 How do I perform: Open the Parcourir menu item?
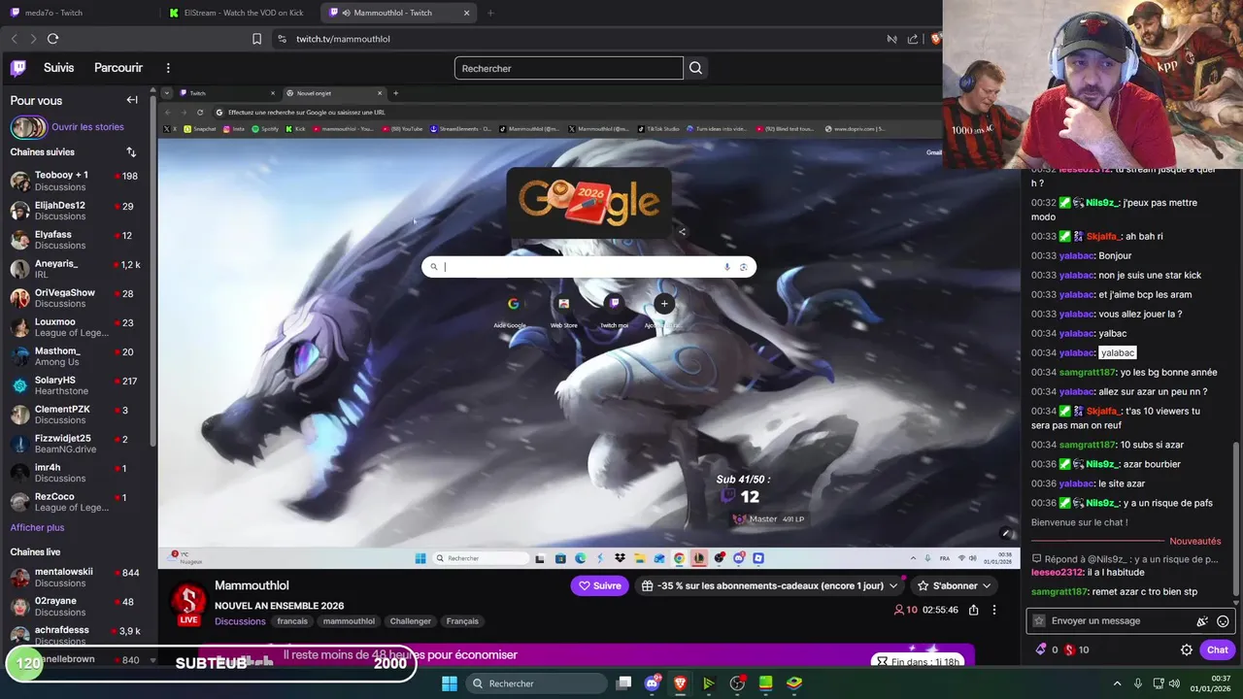pos(118,68)
